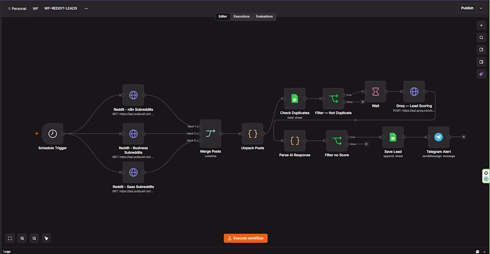This screenshot has width=490, height=254.
Task: Open the node search magnifier icon
Action: point(481,37)
